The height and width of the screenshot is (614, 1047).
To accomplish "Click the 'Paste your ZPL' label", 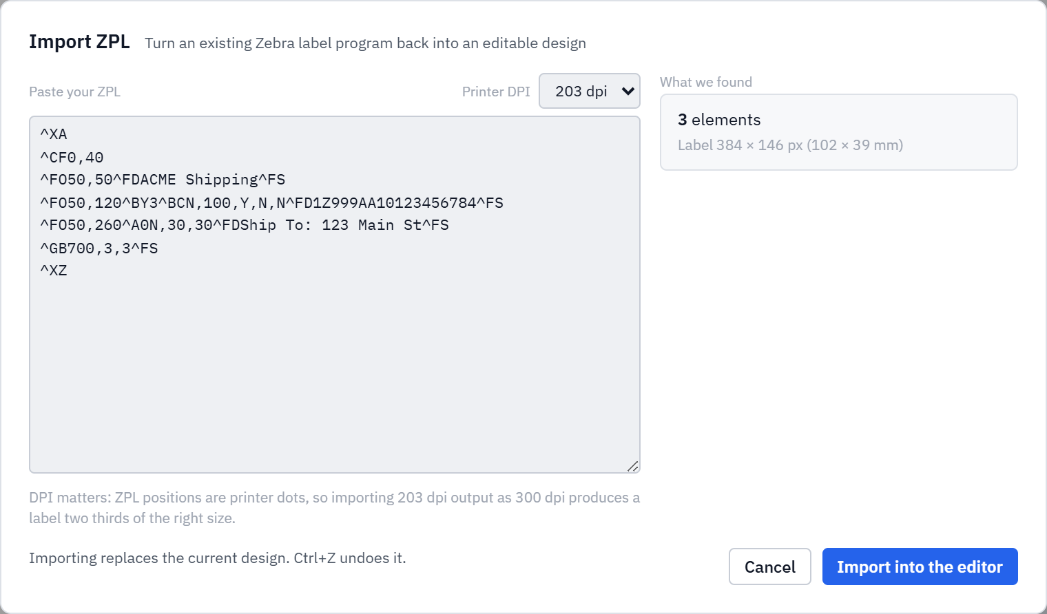I will click(x=74, y=92).
